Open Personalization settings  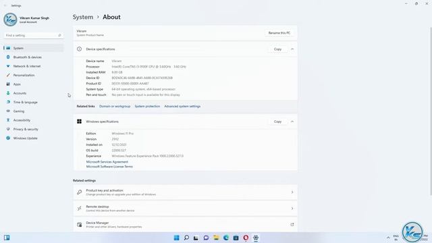click(x=34, y=75)
